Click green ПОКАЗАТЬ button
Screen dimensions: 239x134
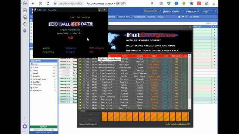(x=44, y=127)
